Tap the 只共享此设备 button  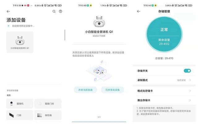112,90
